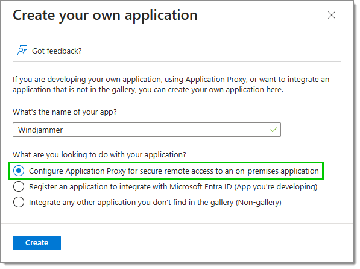Click the Microsoft Entra ID text

pyautogui.click(x=201, y=187)
